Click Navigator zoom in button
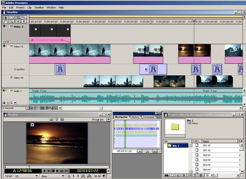Viewport: 246px width, 179px height. point(155,151)
